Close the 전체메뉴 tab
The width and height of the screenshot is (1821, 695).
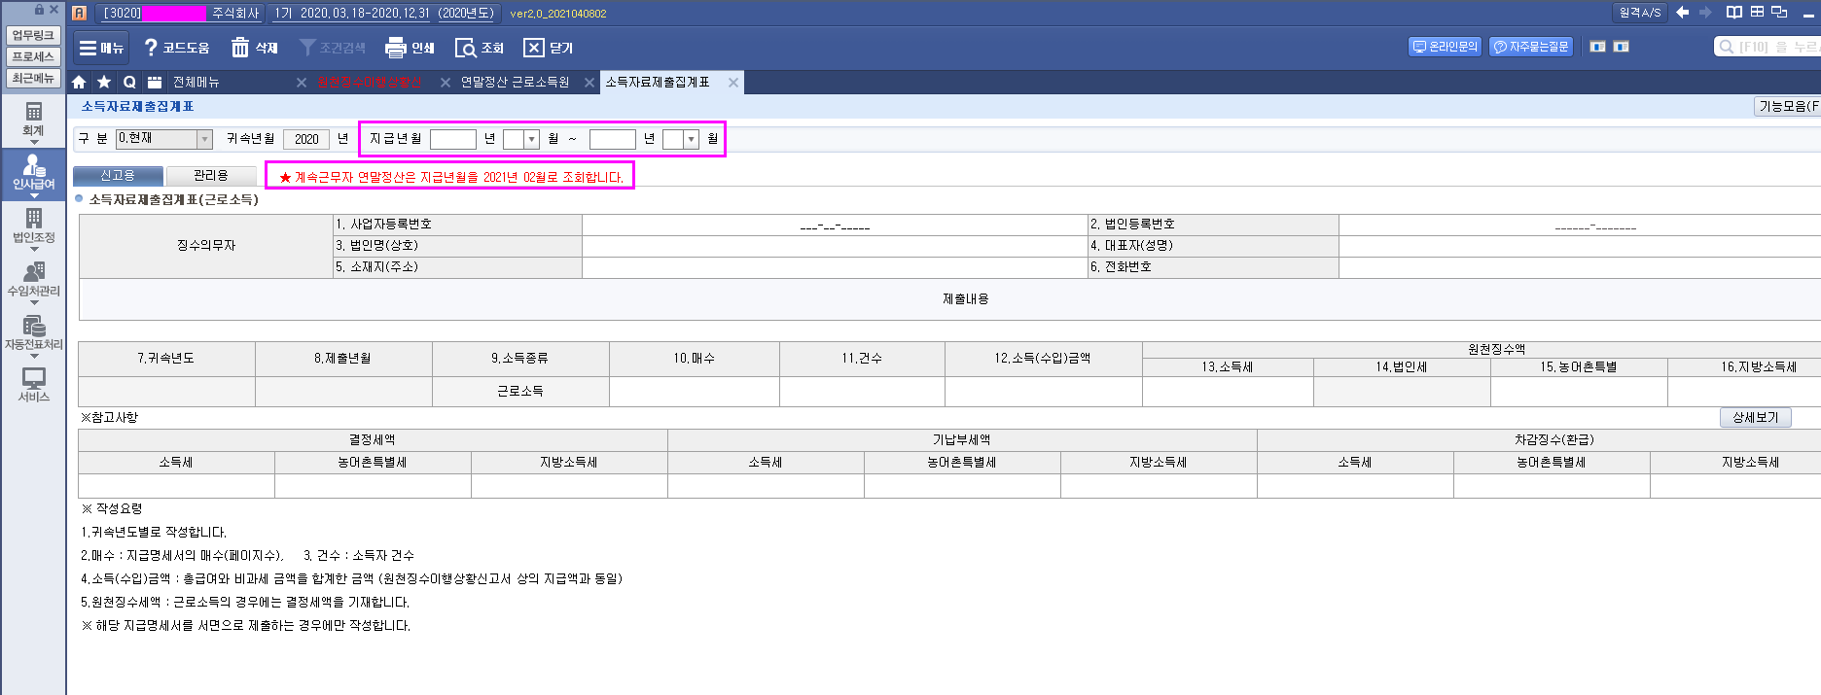point(302,83)
